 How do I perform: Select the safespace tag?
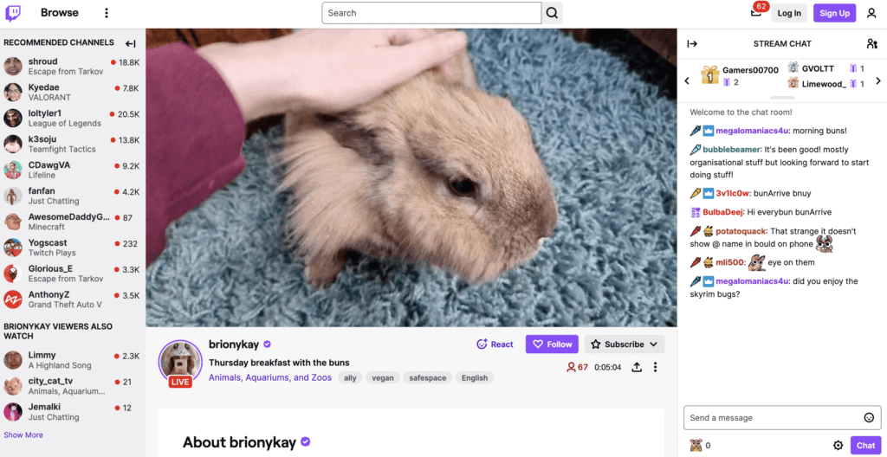tap(428, 378)
